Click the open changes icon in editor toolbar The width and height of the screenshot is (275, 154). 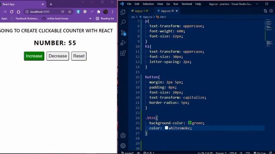pyautogui.click(x=266, y=11)
